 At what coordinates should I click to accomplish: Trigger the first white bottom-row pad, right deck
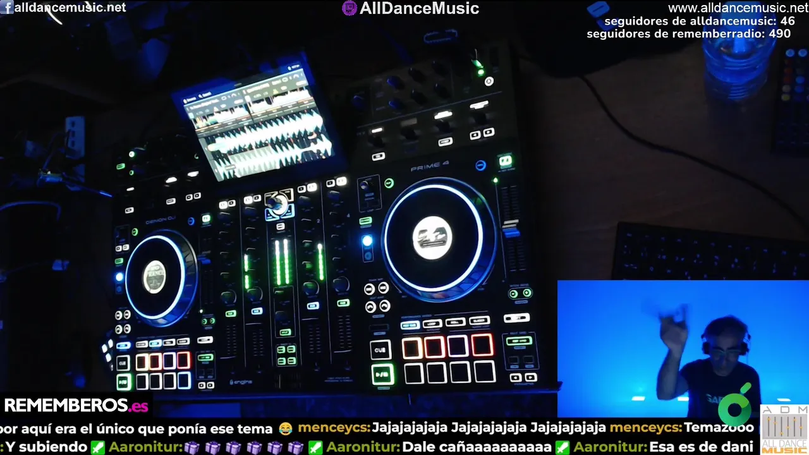coord(414,373)
